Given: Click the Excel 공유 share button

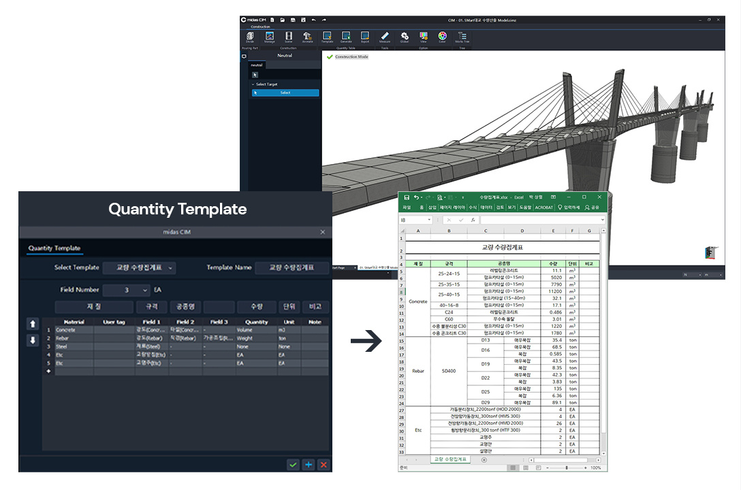Looking at the screenshot, I should point(592,208).
